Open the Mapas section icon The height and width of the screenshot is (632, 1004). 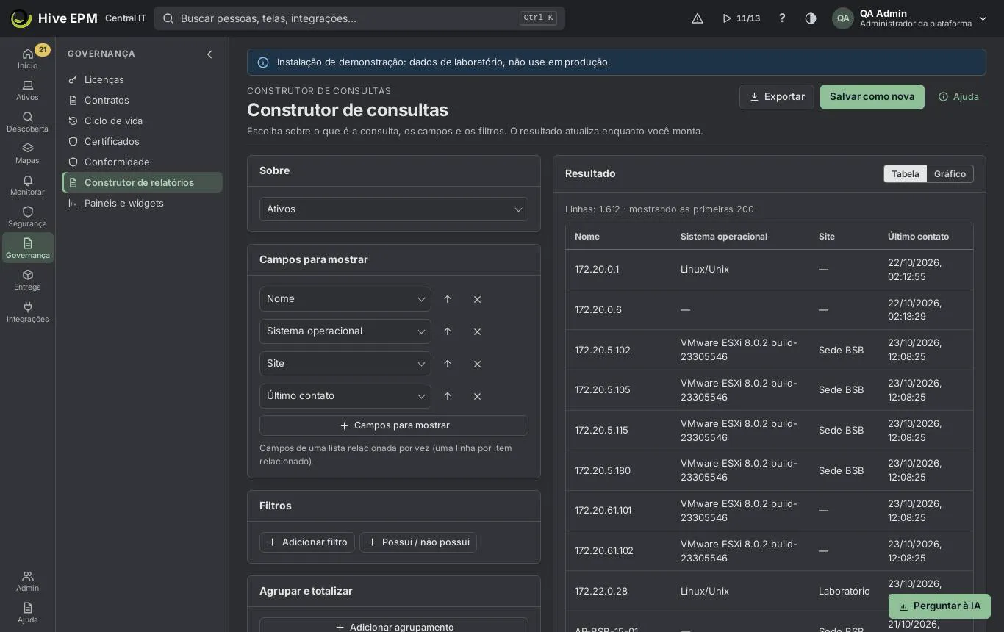(x=27, y=154)
